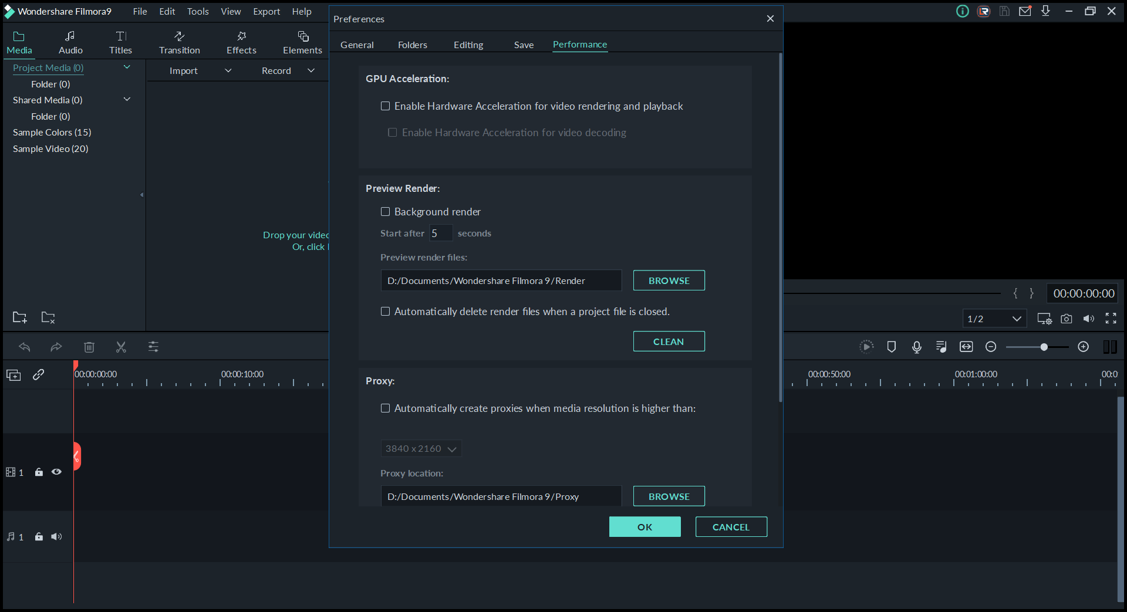Add a marker with the shield icon
Image resolution: width=1127 pixels, height=612 pixels.
[x=892, y=347]
